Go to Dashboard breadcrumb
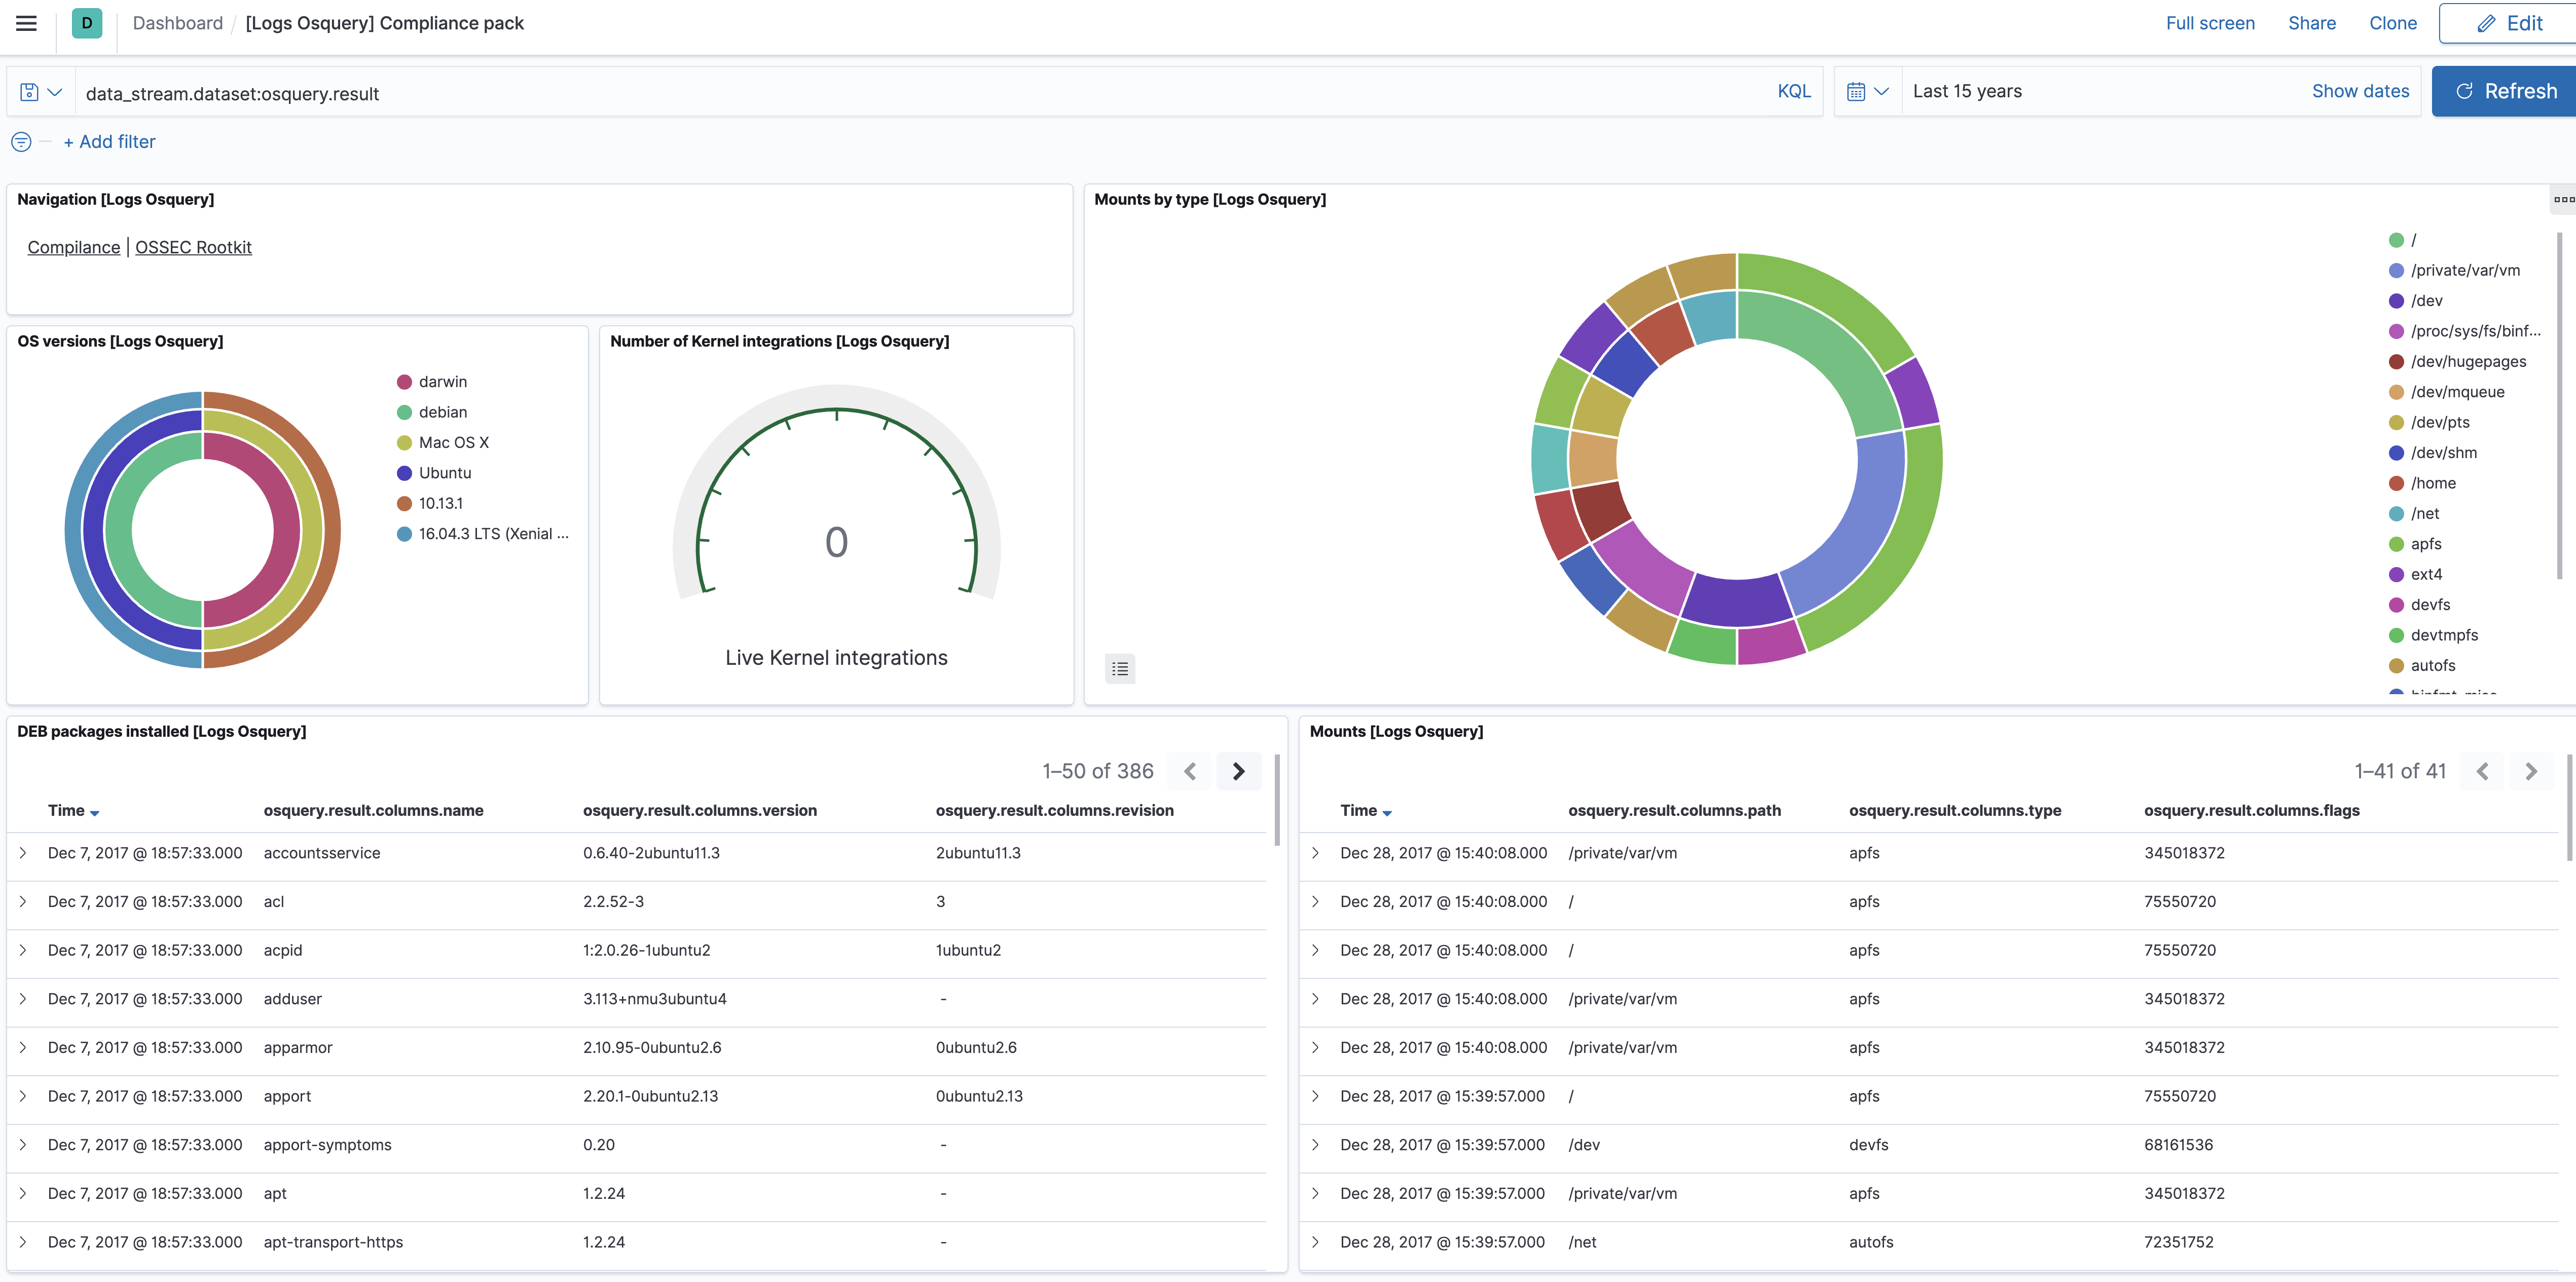Viewport: 2576px width, 1282px height. pyautogui.click(x=177, y=23)
